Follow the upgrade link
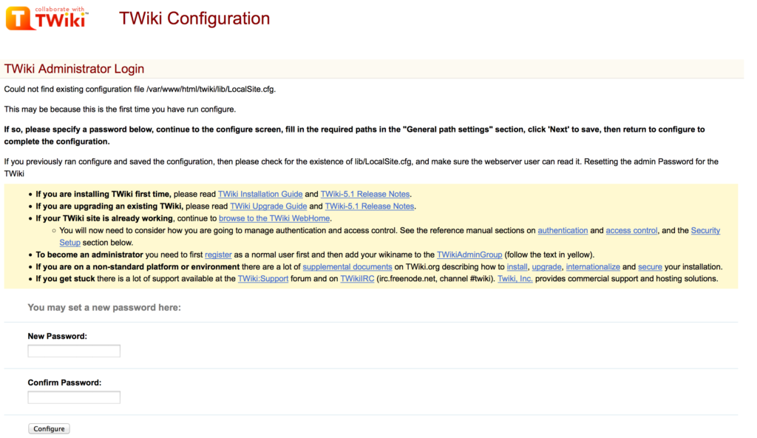Viewport: 757px width, 438px height. tap(546, 266)
